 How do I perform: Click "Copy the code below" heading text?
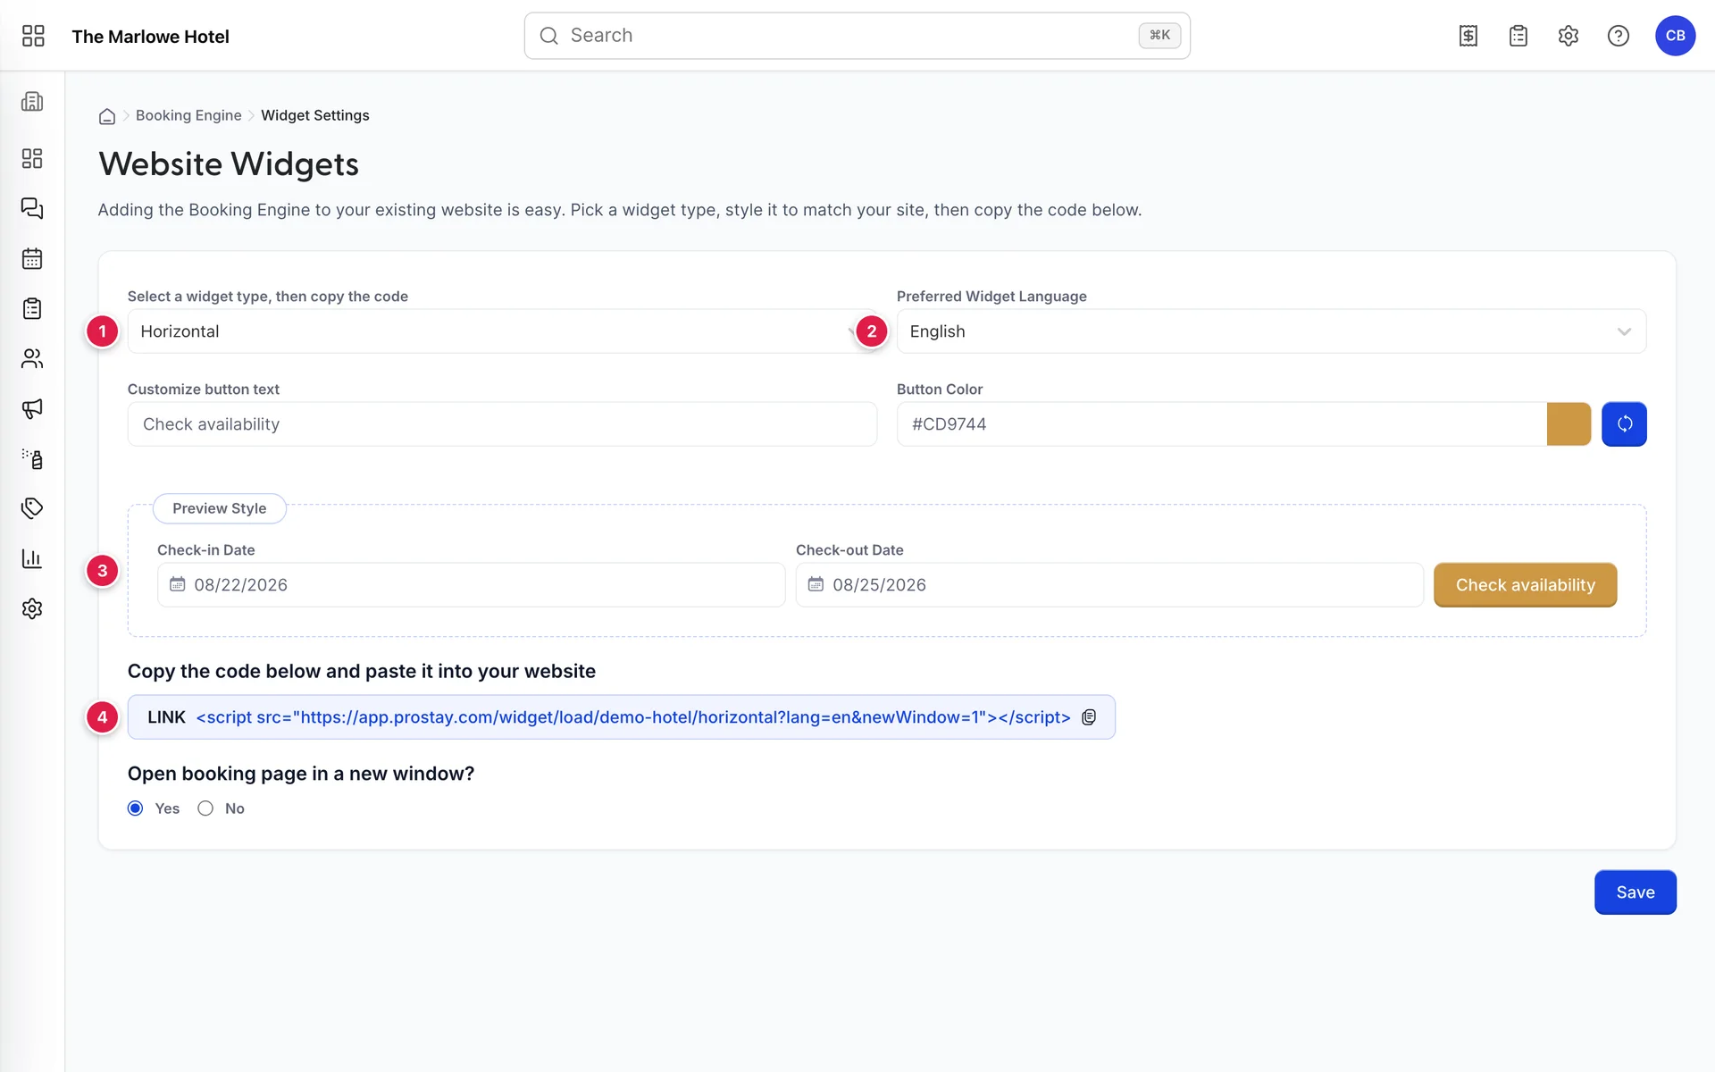pyautogui.click(x=362, y=671)
